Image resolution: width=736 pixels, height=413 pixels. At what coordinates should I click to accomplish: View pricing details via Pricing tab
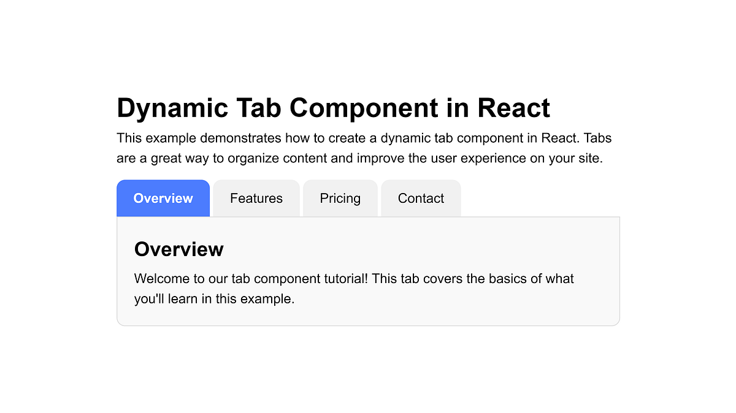340,198
